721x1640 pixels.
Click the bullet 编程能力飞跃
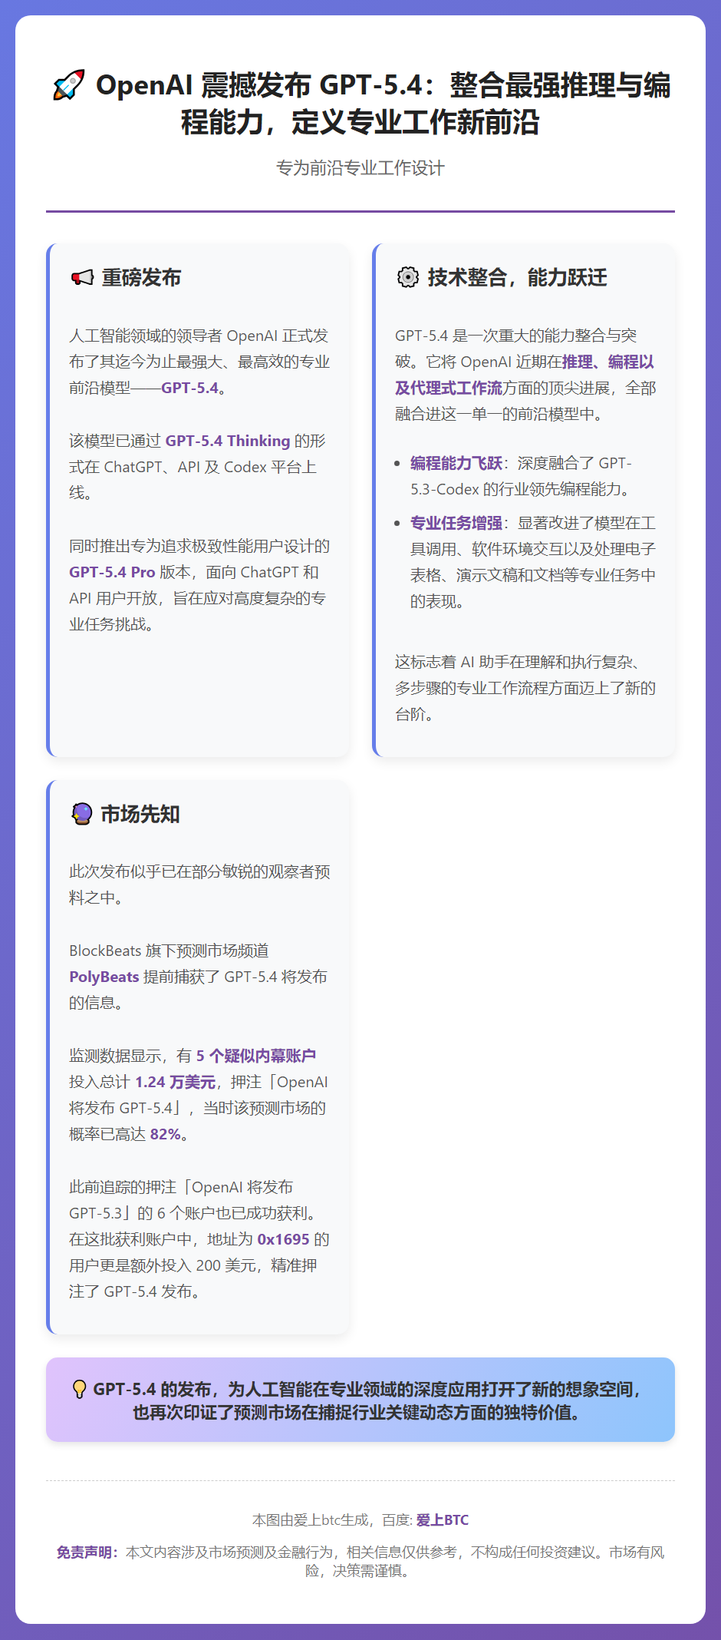[x=456, y=463]
